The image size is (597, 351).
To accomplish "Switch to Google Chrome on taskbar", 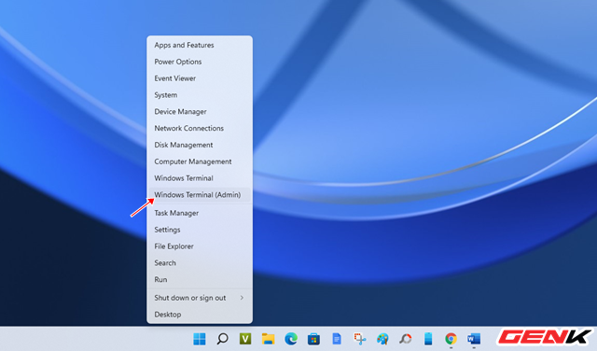I will [451, 339].
